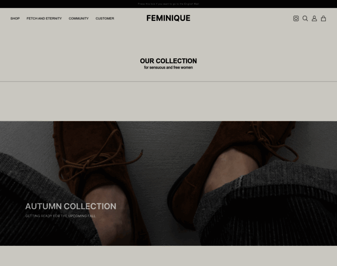Click empty area below OUR COLLECTION divider
Viewport: 337px width, 266px height.
(168, 101)
